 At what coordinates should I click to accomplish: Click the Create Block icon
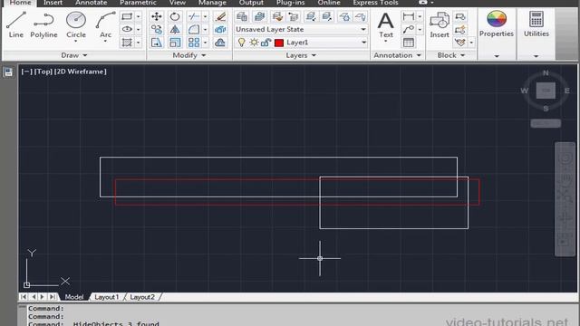(460, 16)
